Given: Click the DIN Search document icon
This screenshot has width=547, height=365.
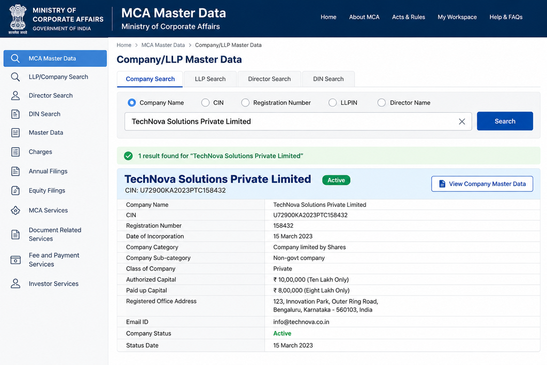Looking at the screenshot, I should 15,114.
